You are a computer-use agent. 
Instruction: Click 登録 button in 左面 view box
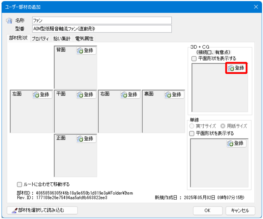click(x=42, y=94)
